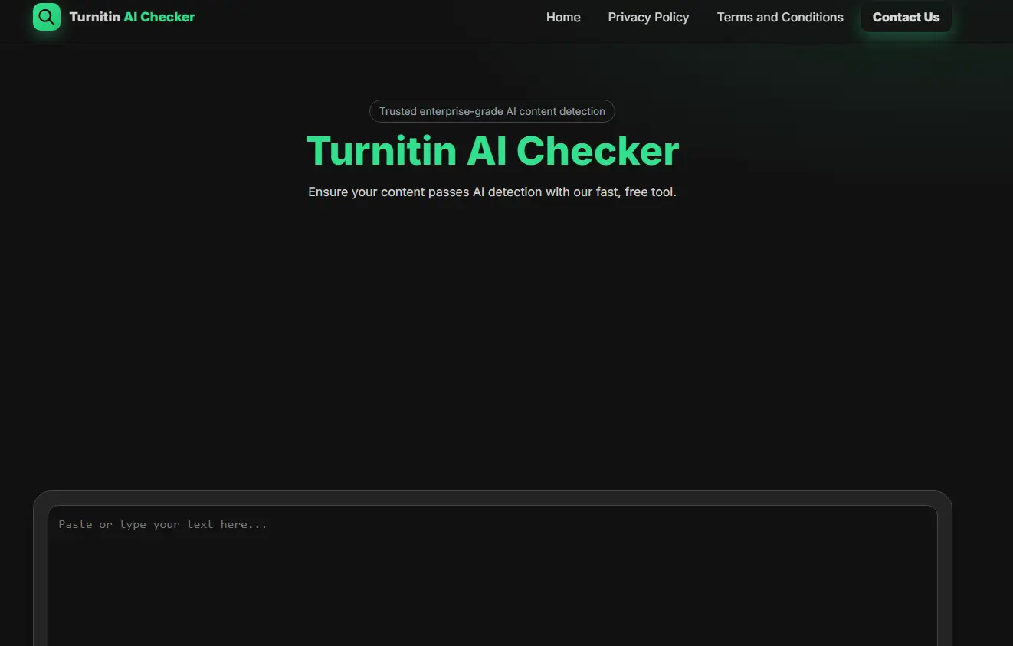Click the header brand text Turnitin AI Checker

(x=132, y=17)
